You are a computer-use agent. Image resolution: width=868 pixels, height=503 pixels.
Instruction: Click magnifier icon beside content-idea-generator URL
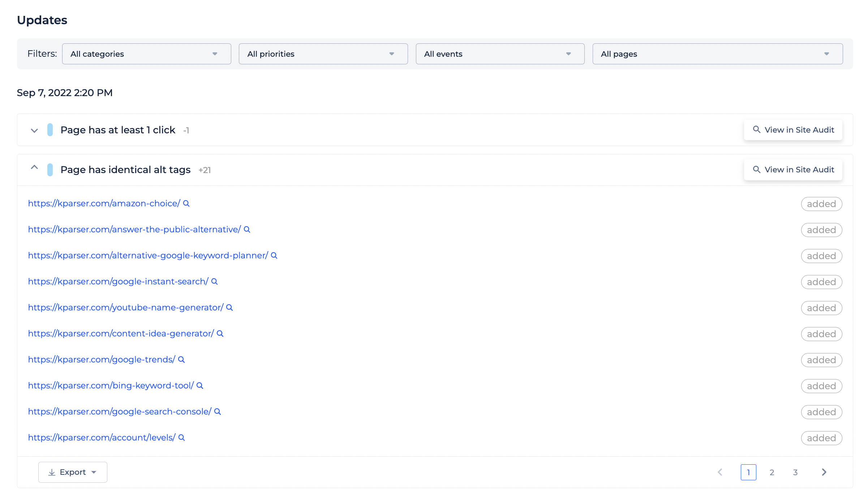tap(220, 334)
